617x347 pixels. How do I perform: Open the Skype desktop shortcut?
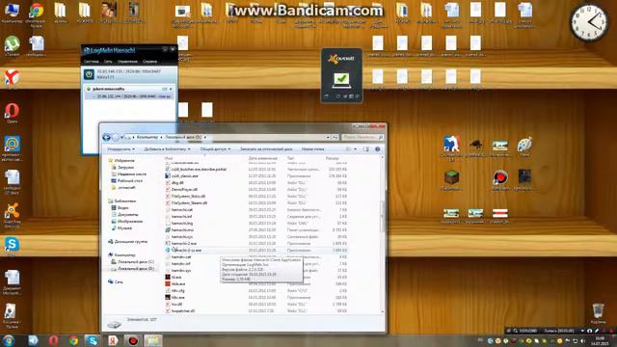coord(12,246)
